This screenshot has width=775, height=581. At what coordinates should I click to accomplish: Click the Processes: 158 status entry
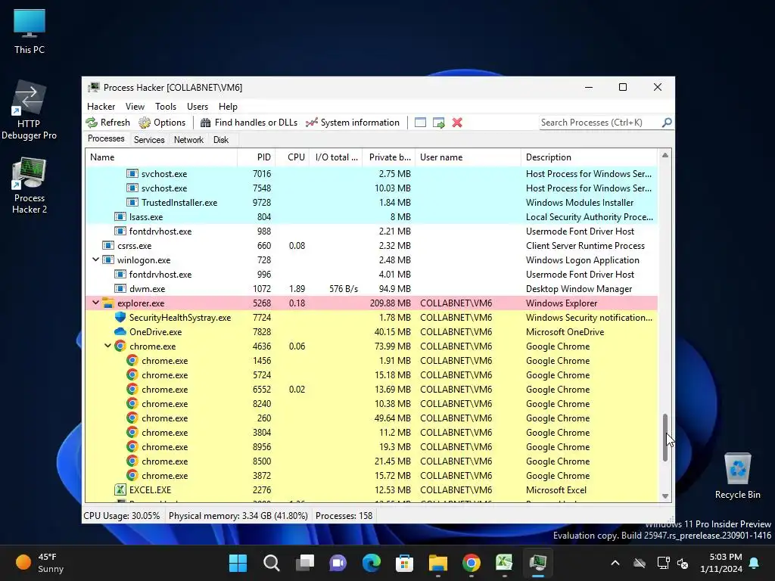click(344, 515)
